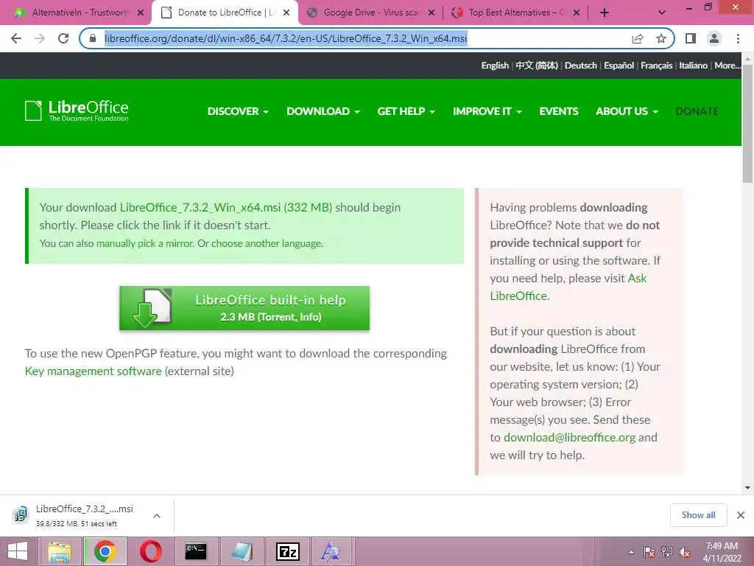
Task: Open the Chrome profile avatar
Action: pyautogui.click(x=714, y=38)
